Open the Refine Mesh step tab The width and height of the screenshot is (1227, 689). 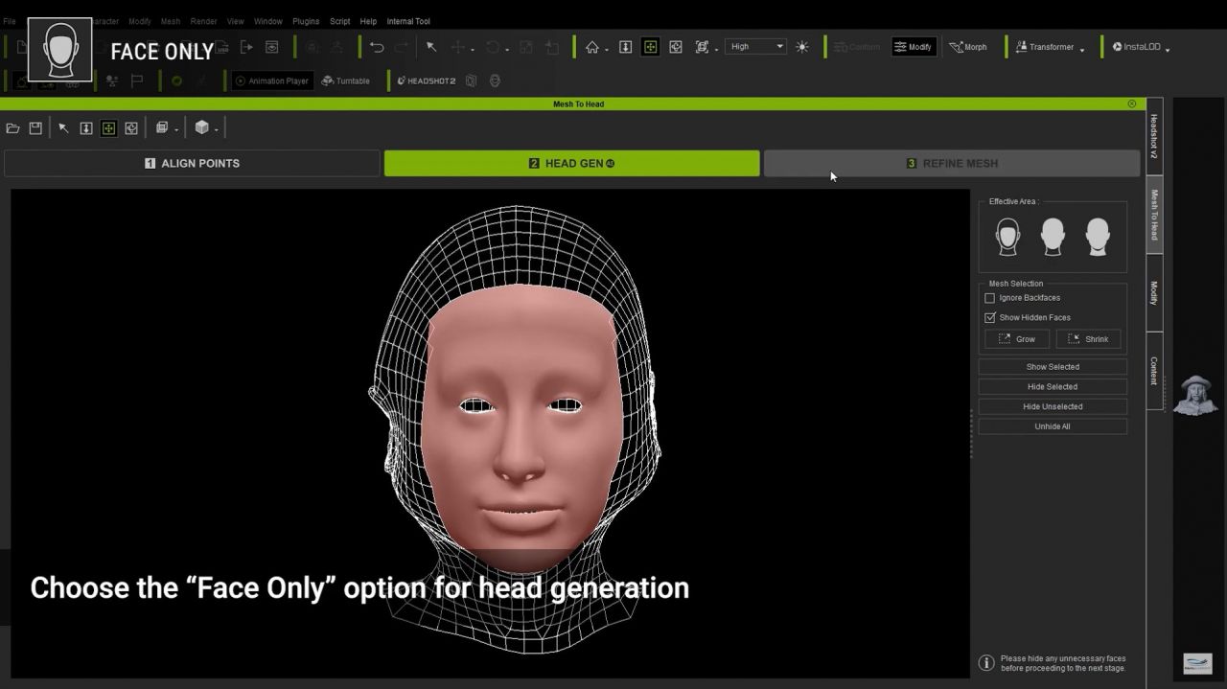click(x=952, y=164)
